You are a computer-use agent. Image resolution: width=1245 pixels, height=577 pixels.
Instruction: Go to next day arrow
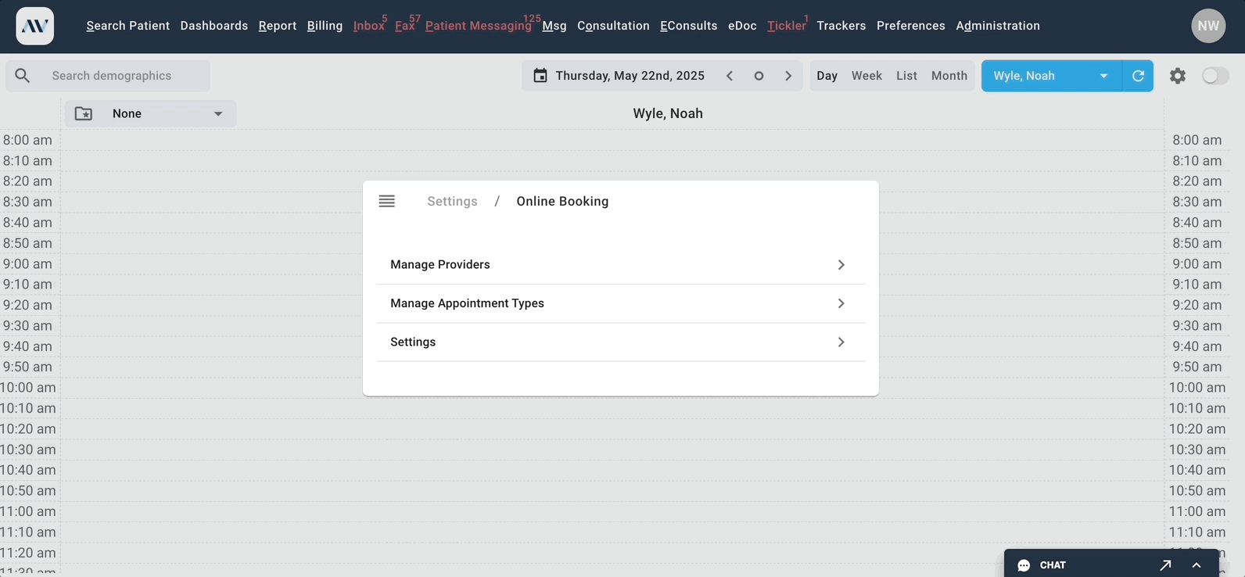pyautogui.click(x=788, y=76)
